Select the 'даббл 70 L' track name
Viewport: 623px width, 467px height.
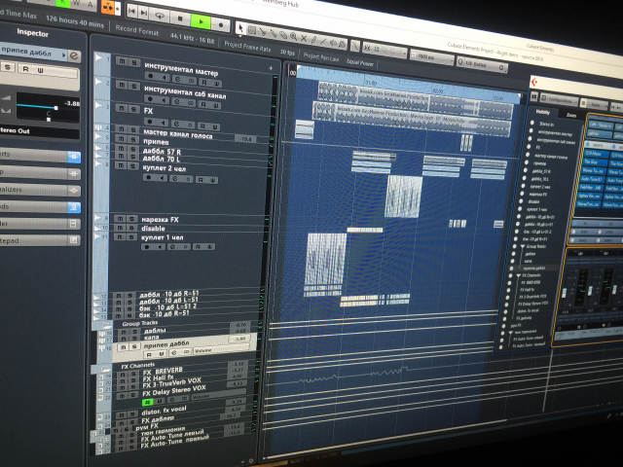pyautogui.click(x=162, y=159)
